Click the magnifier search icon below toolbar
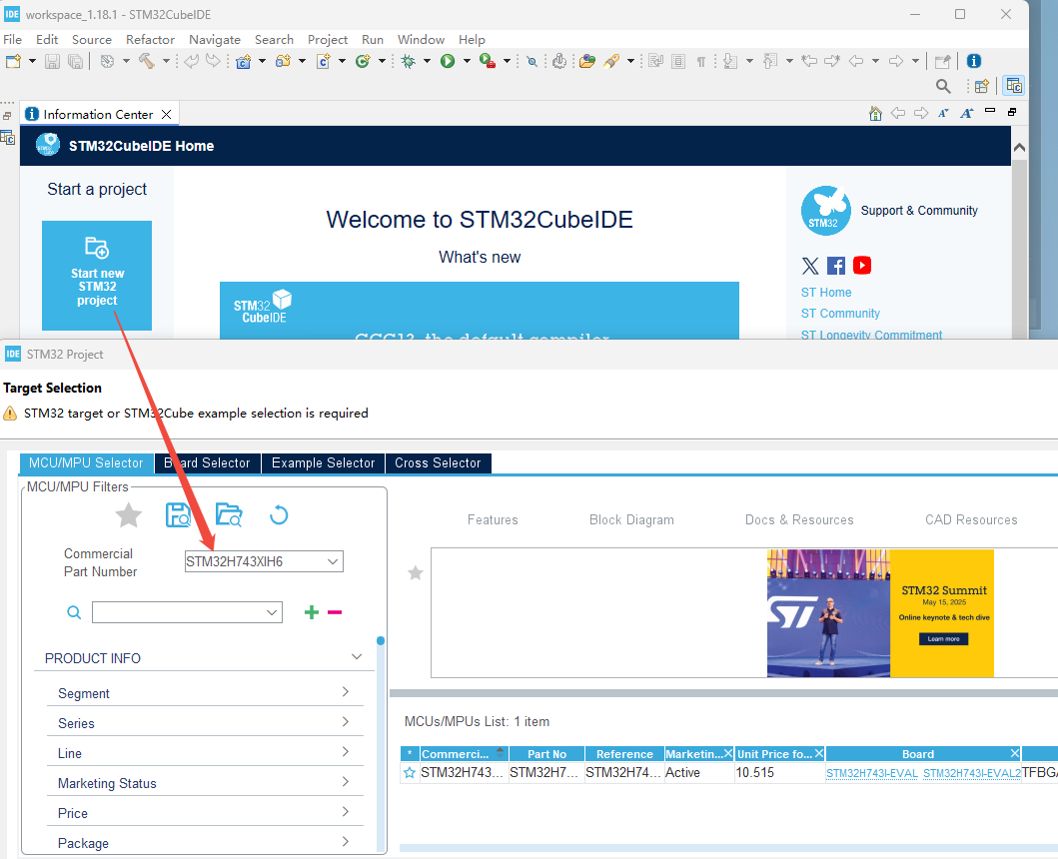 943,86
